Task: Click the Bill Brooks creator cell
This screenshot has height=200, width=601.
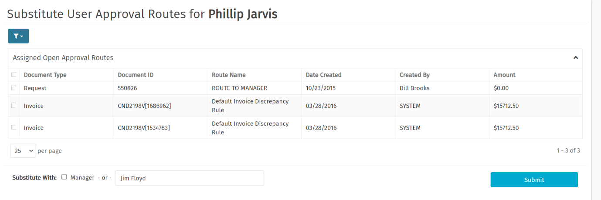Action: tap(414, 88)
